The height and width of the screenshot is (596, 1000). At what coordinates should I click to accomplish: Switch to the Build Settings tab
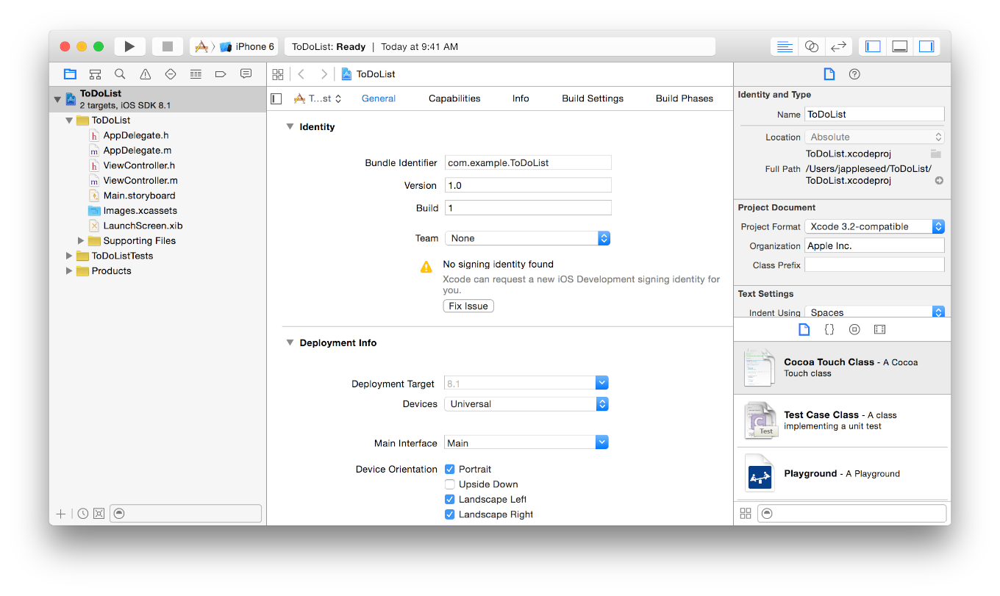coord(593,98)
